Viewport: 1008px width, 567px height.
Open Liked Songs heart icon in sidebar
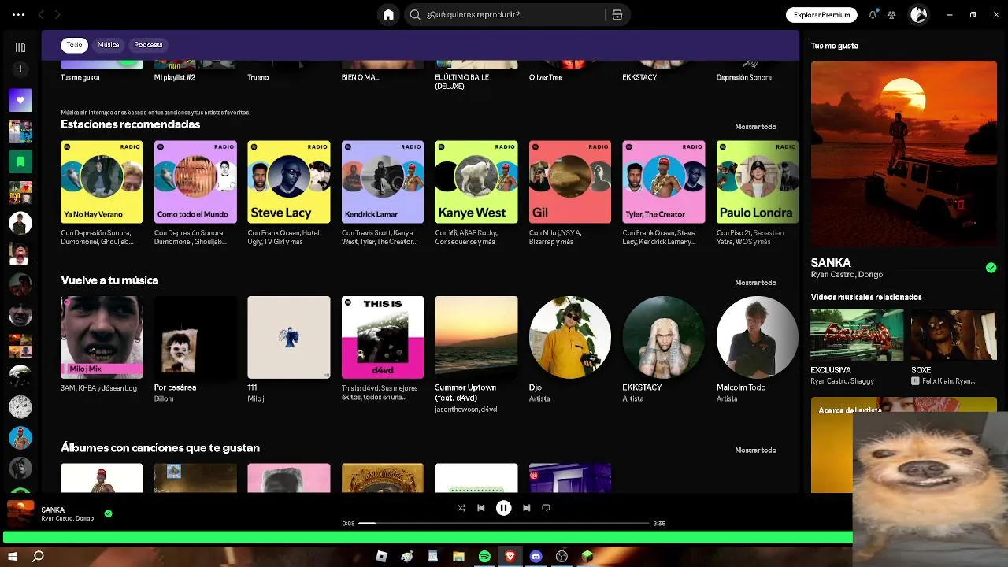point(20,100)
